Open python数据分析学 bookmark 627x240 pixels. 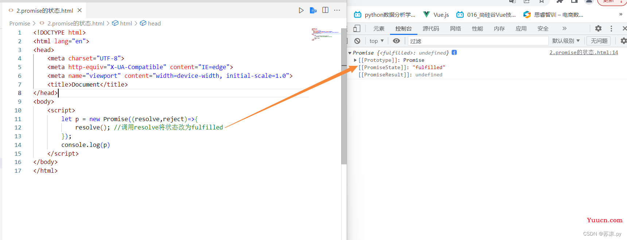point(385,15)
